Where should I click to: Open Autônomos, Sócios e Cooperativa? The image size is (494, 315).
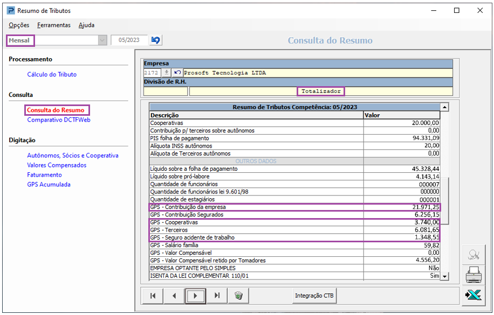coord(73,156)
